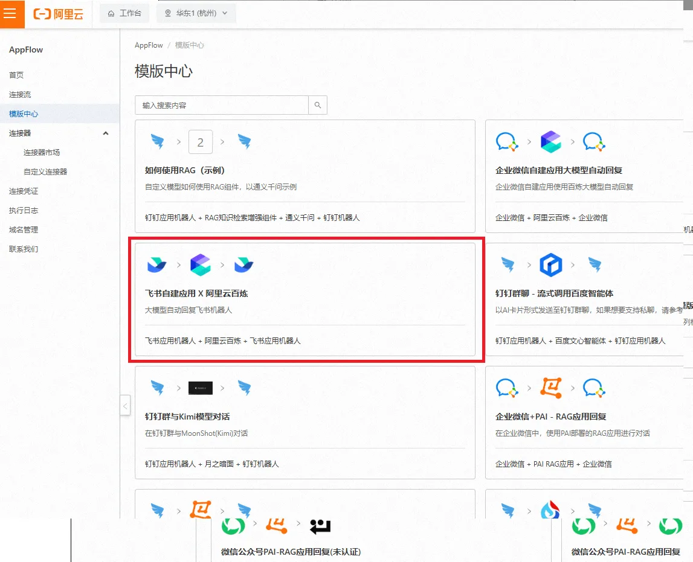Click Bailian icon in 企业微信自建应用 card
Screen dimensions: 693x562
coord(550,142)
